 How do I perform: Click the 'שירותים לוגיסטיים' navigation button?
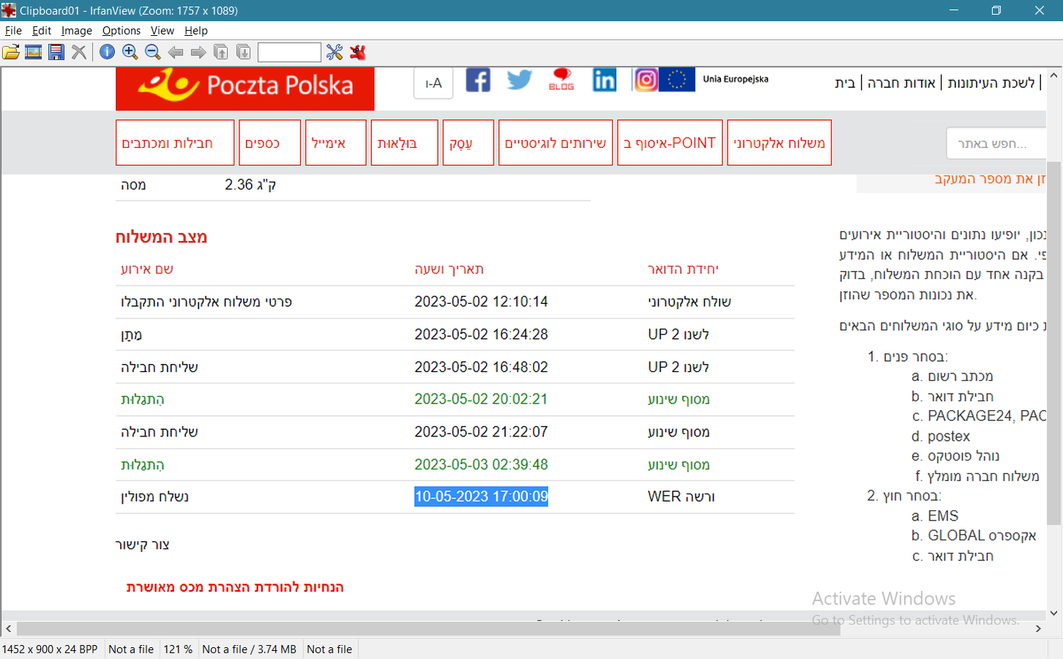tap(556, 143)
